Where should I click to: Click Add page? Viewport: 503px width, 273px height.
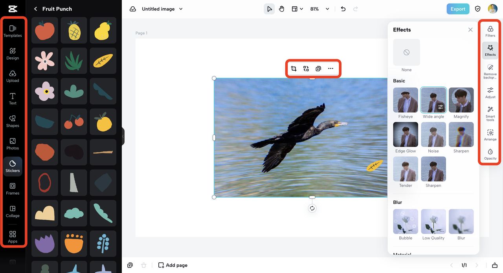tap(173, 265)
